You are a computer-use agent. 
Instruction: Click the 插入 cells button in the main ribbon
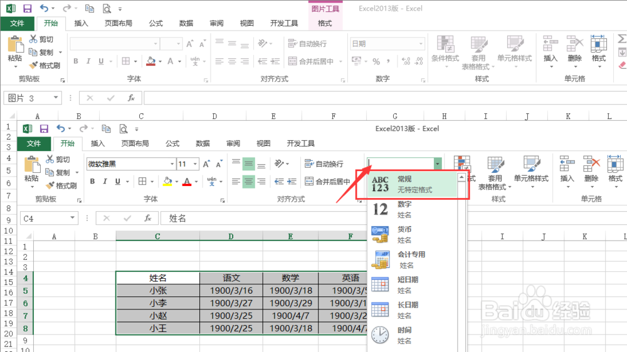[x=551, y=51]
